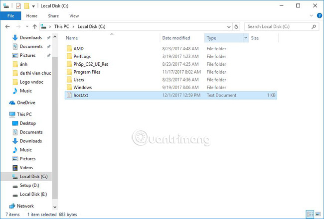Open pinned Pictures in Quick access
Viewport: 324px width, 219px height.
28,55
